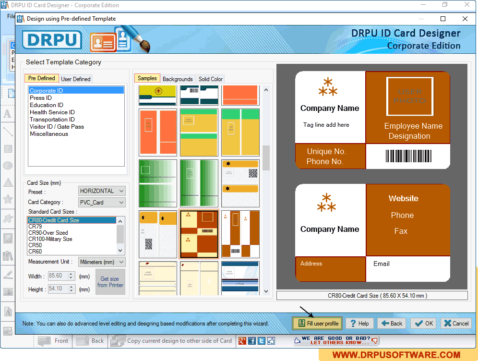Screen dimensions: 478x361
Task: Increase Width with the stepper up arrow
Action: [x=71, y=274]
